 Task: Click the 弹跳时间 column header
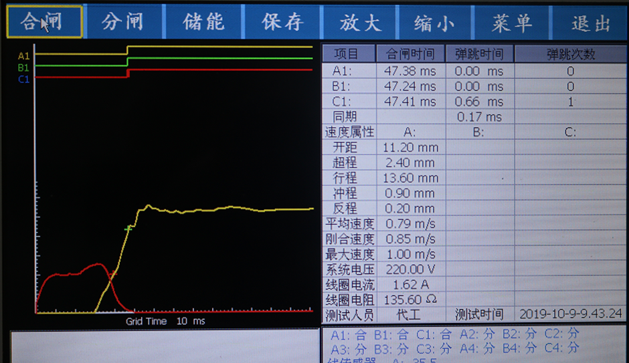(x=478, y=54)
